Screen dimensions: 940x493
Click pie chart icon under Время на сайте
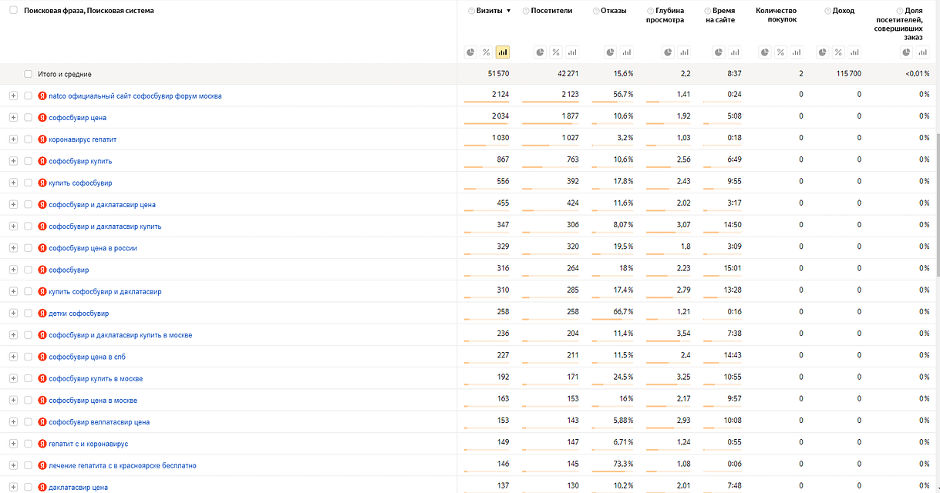(719, 52)
